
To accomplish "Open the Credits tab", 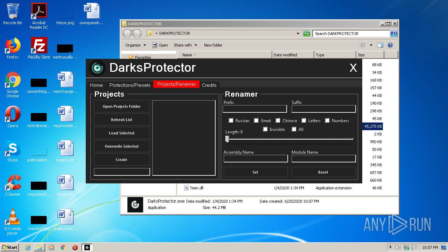I will tap(209, 85).
